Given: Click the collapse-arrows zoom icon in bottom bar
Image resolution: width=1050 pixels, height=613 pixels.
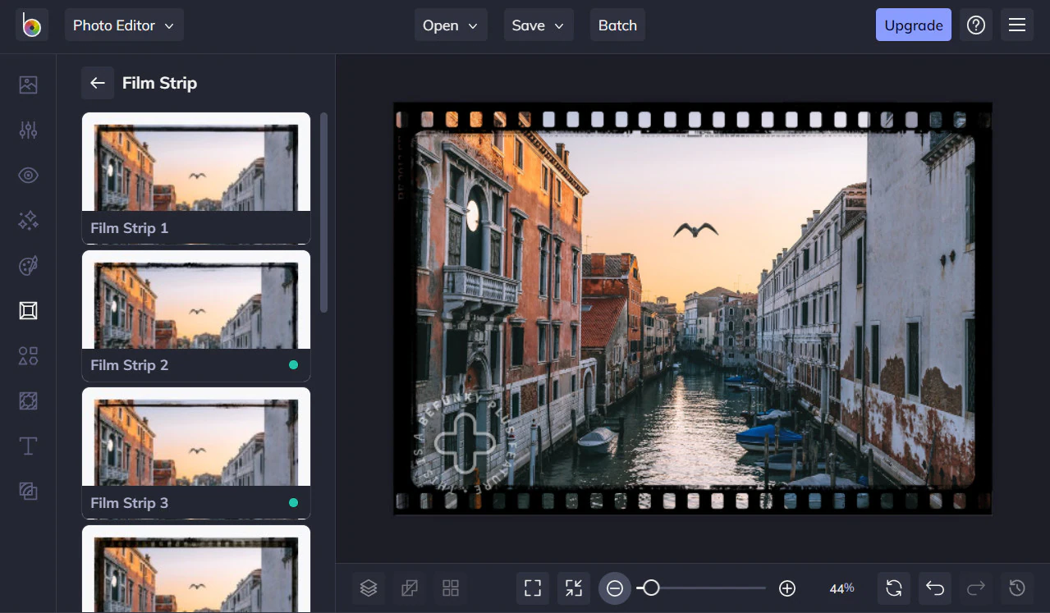Looking at the screenshot, I should (x=574, y=588).
